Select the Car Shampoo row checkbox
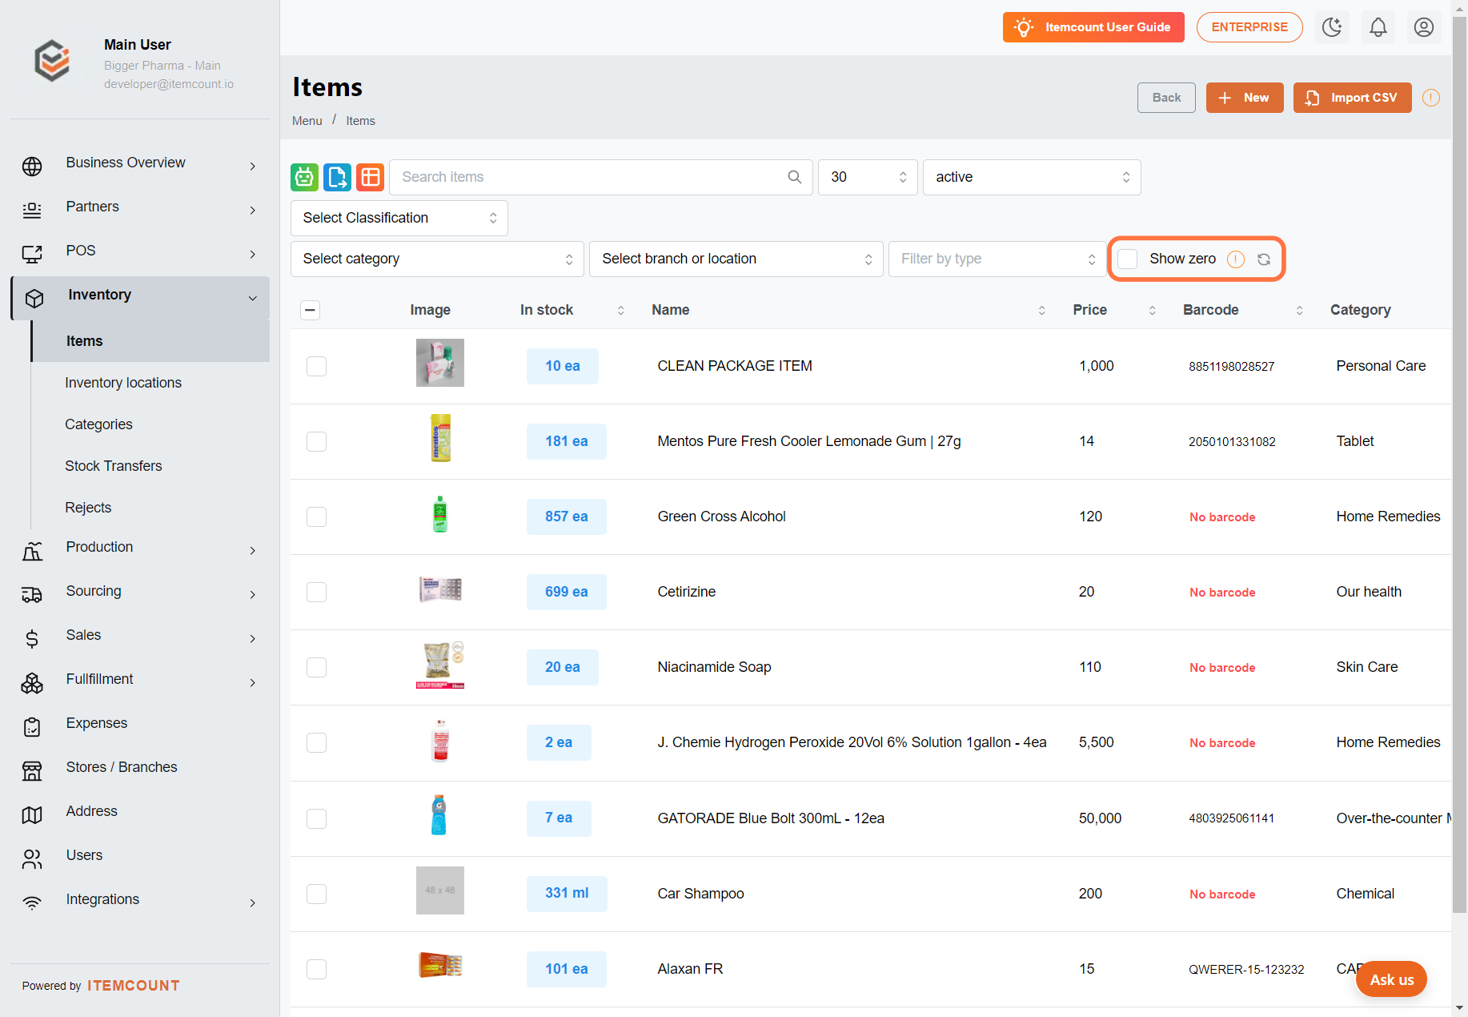1468x1017 pixels. [317, 894]
